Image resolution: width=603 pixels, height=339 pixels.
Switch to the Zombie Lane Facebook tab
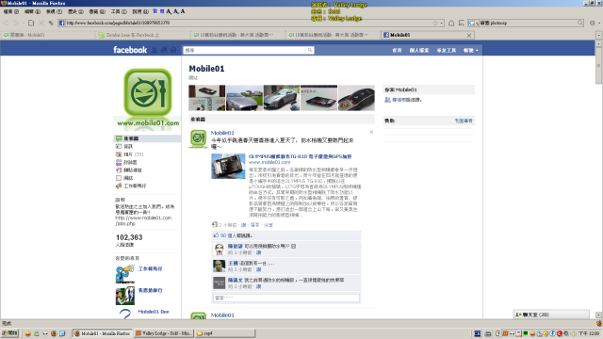coord(143,35)
